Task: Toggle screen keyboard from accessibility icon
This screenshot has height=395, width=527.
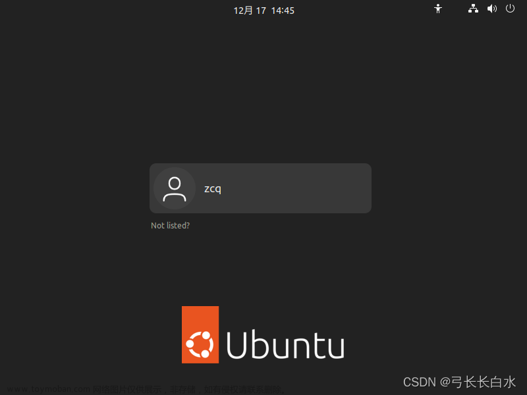Action: coord(438,9)
